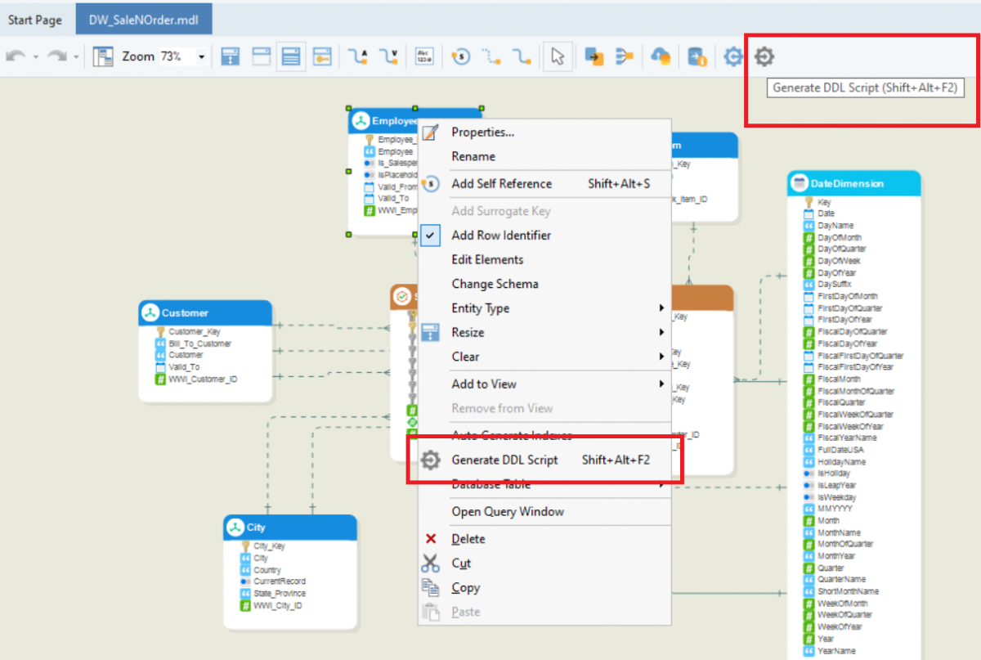Click the cloud upload sync icon
The image size is (981, 660).
click(660, 56)
